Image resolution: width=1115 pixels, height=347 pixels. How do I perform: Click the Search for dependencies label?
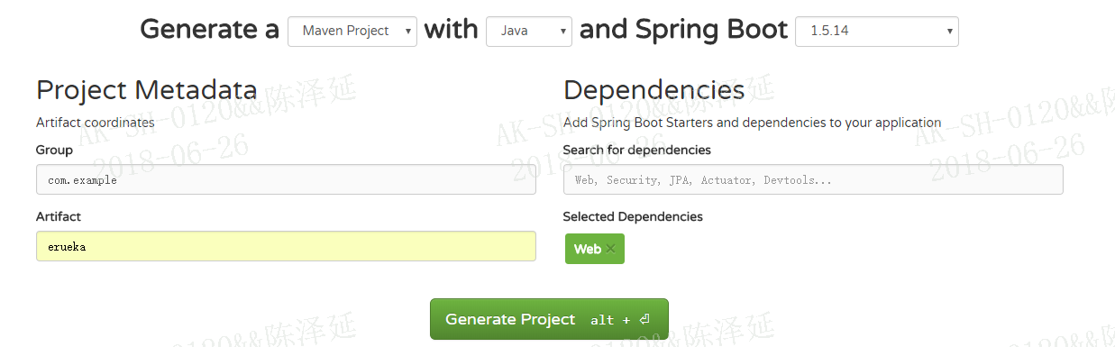point(636,150)
